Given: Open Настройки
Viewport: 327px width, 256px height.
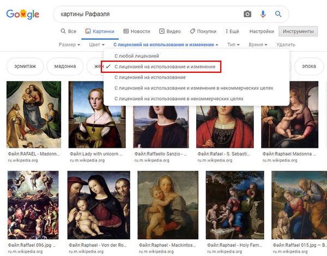Looking at the screenshot, I should click(262, 32).
